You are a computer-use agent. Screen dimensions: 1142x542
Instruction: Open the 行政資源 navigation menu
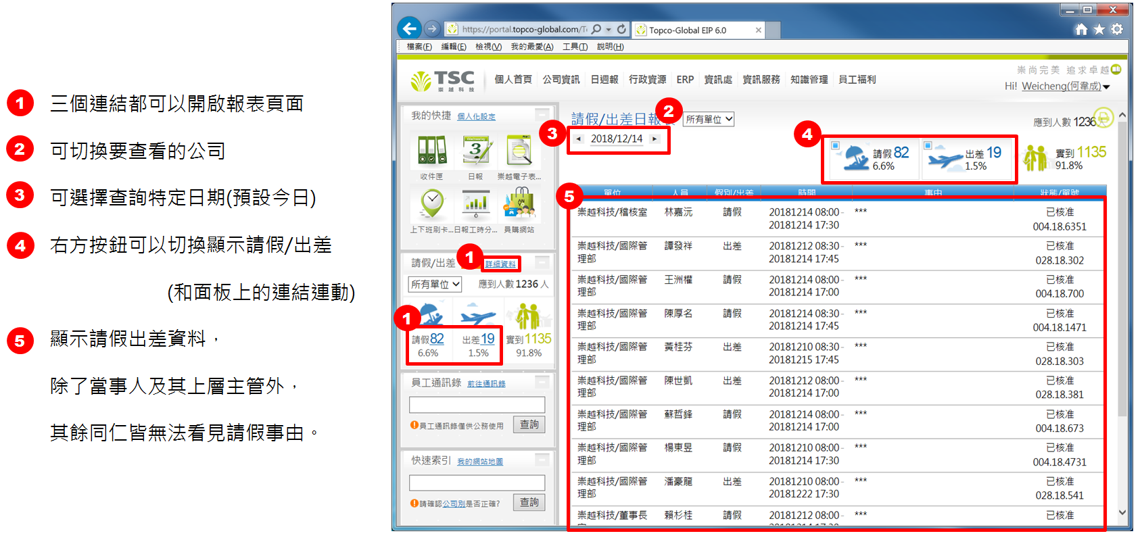point(647,80)
